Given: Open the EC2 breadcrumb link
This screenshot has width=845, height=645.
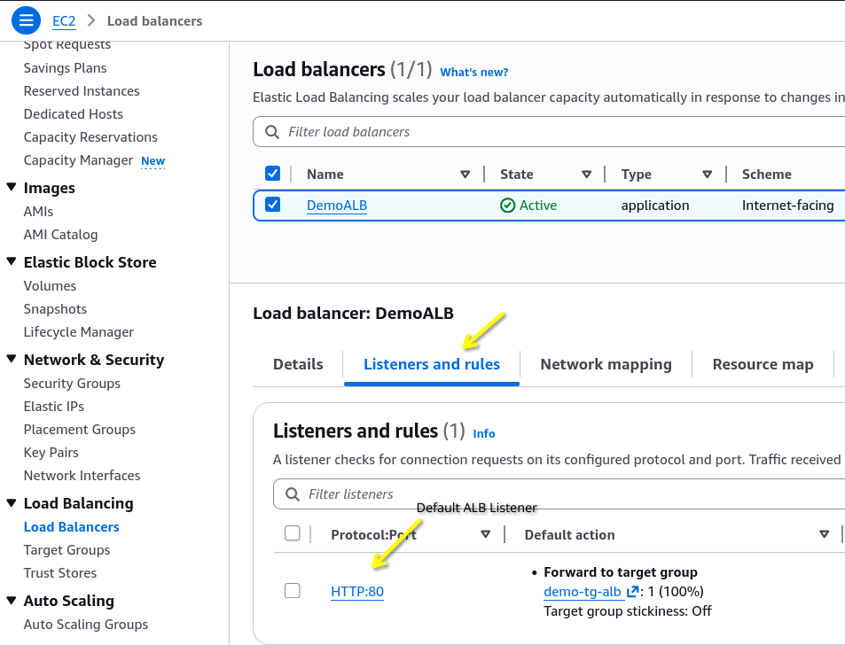Looking at the screenshot, I should point(64,21).
